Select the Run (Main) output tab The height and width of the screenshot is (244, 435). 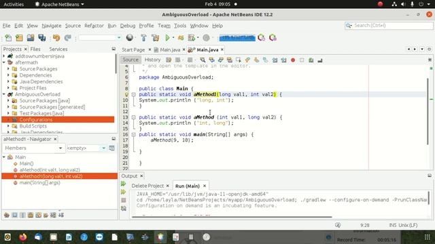tap(188, 186)
